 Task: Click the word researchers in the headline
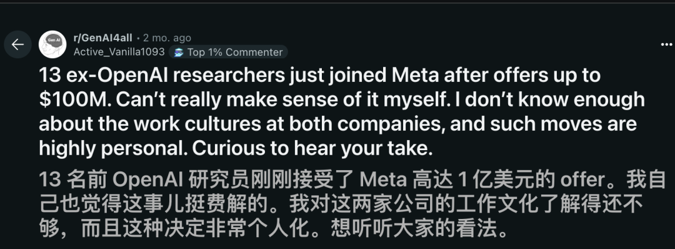click(x=229, y=76)
